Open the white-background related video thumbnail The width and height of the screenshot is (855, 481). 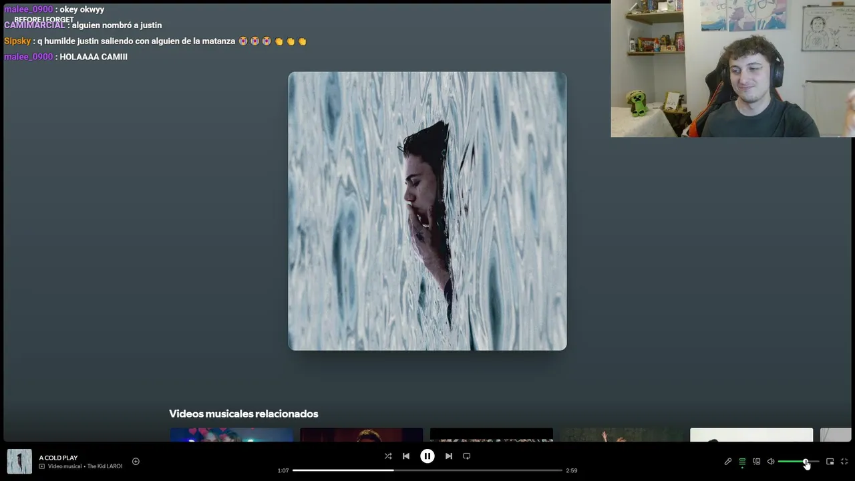point(751,435)
